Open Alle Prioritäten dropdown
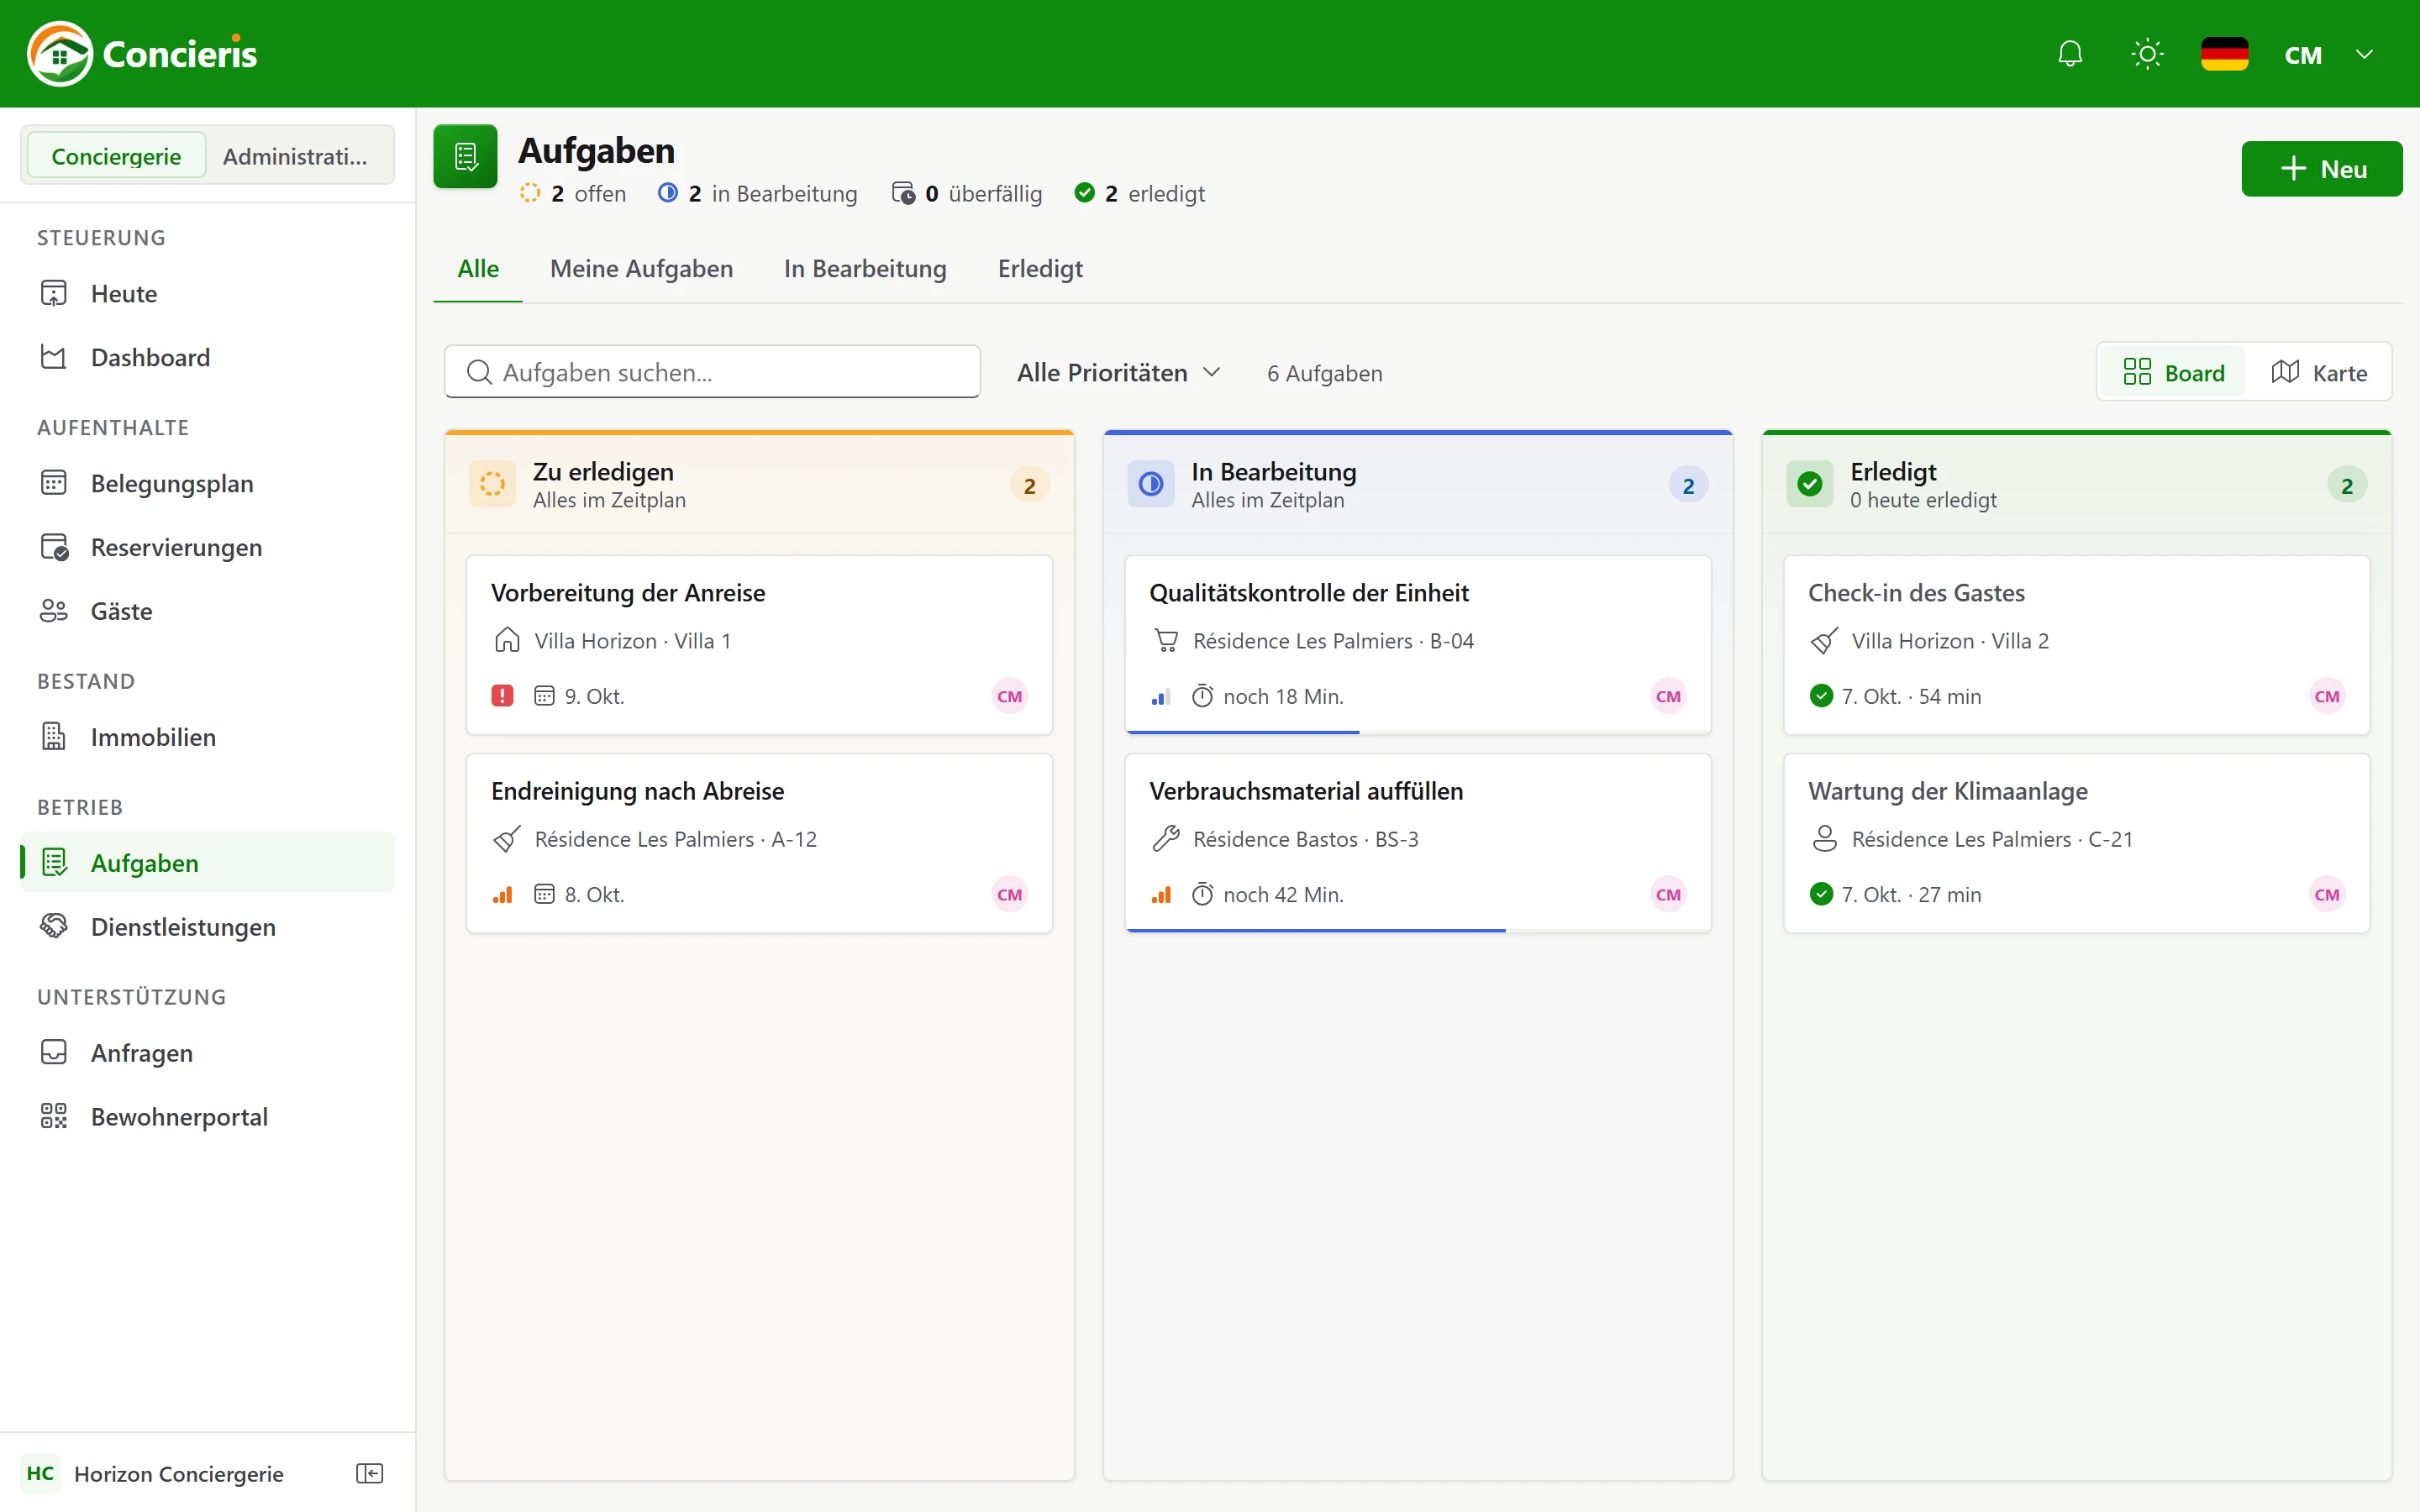The width and height of the screenshot is (2420, 1512). pyautogui.click(x=1119, y=372)
